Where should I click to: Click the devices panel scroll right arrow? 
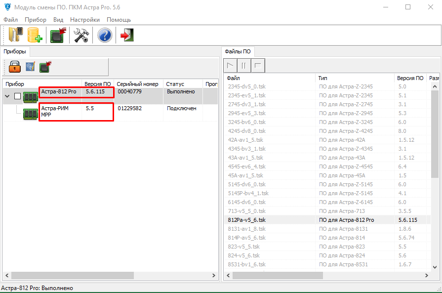[x=214, y=275]
